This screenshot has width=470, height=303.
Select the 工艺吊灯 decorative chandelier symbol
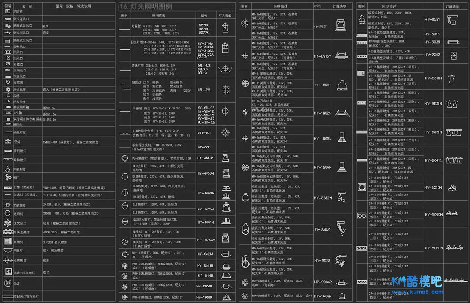[8, 223]
